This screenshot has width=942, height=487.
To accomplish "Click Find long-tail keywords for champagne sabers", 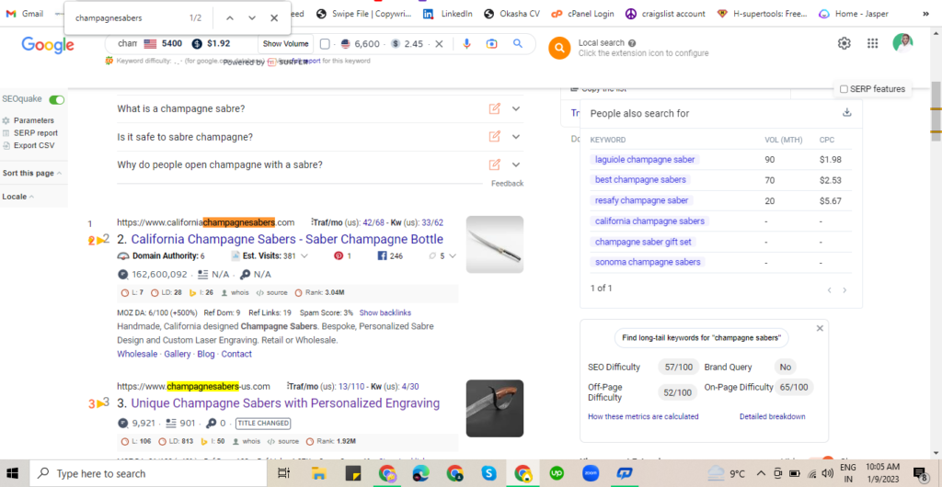I will 701,338.
